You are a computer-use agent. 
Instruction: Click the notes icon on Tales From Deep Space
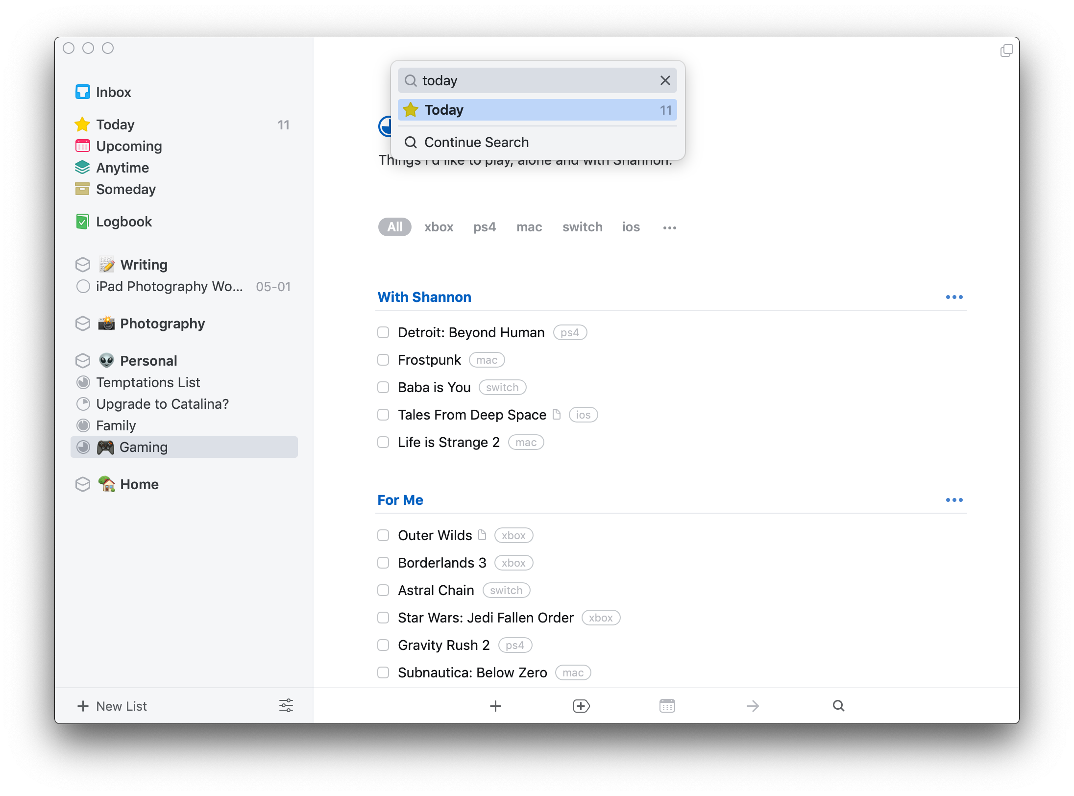[557, 414]
